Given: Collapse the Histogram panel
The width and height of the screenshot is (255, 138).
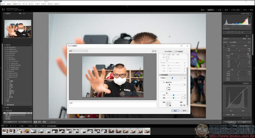Looking at the screenshot, I should [x=251, y=14].
